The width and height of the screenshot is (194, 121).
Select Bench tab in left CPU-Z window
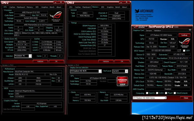[x=52, y=7]
